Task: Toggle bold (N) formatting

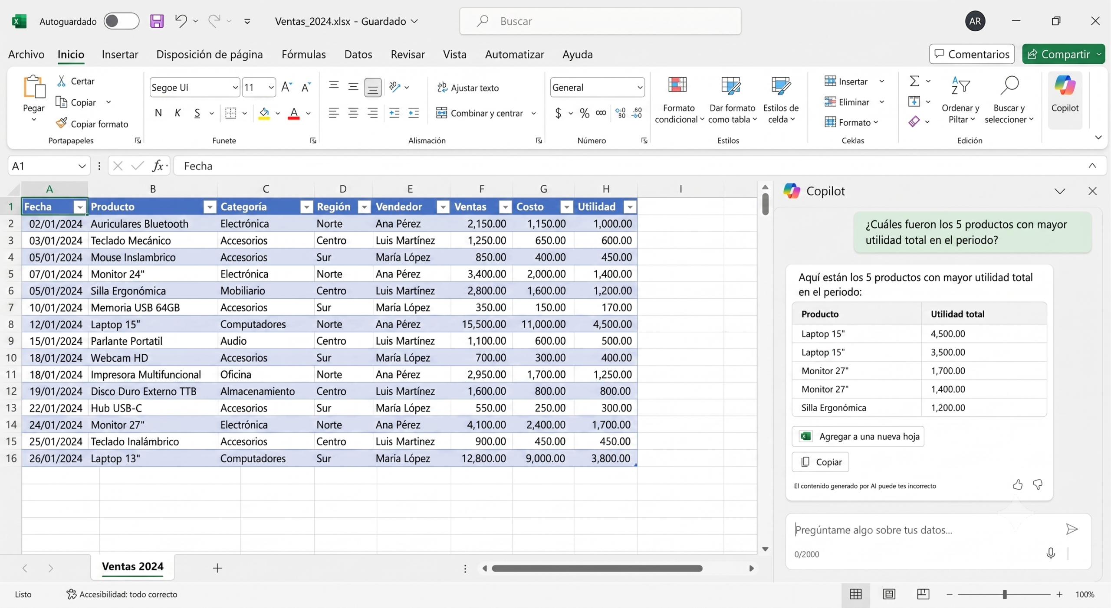Action: pos(158,113)
